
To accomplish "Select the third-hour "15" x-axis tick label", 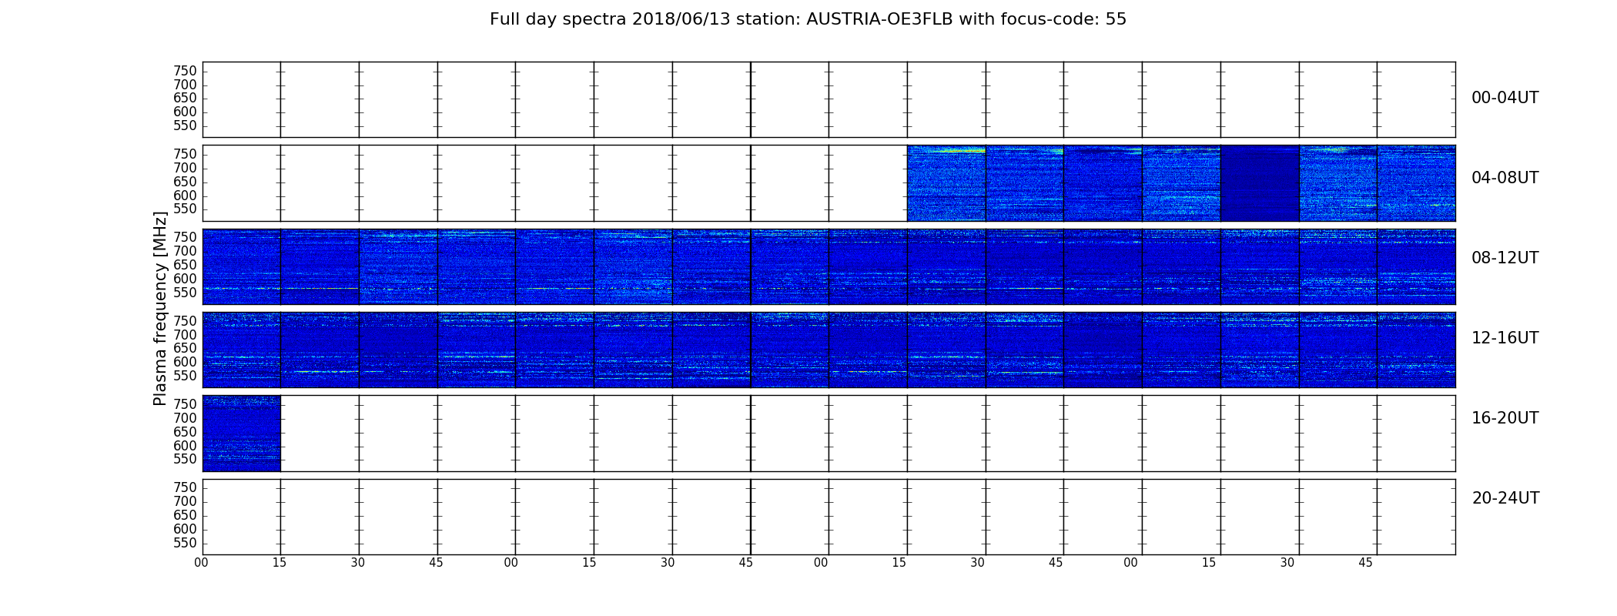I will [x=899, y=563].
